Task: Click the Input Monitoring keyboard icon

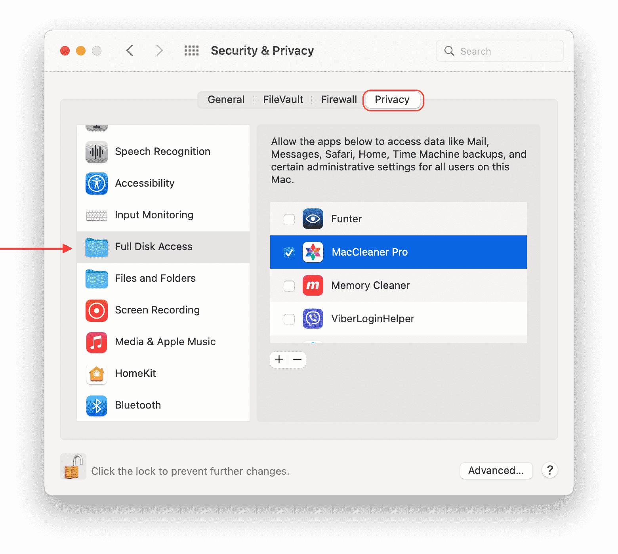Action: (x=97, y=216)
